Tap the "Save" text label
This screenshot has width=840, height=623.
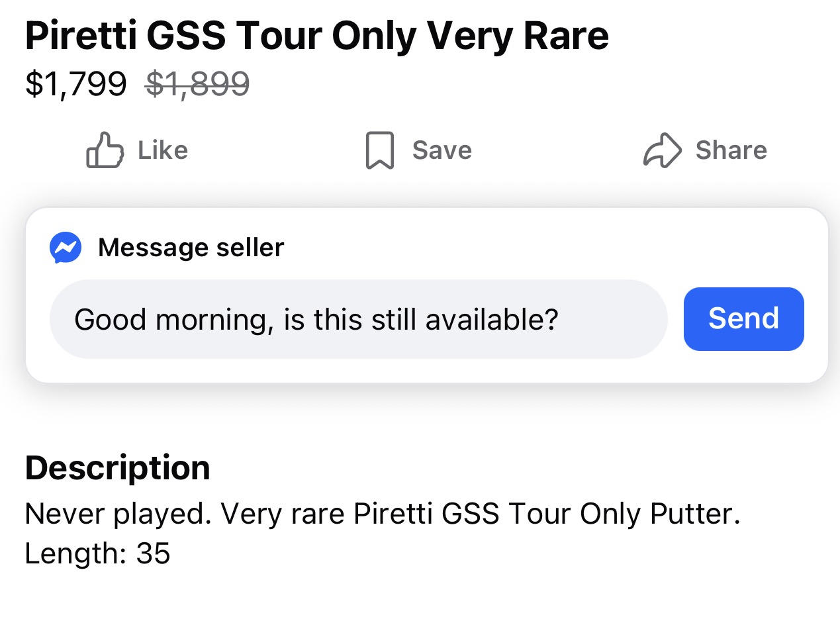coord(442,150)
